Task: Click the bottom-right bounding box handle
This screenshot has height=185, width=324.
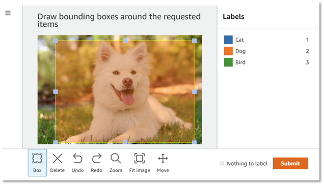Action: (x=195, y=142)
